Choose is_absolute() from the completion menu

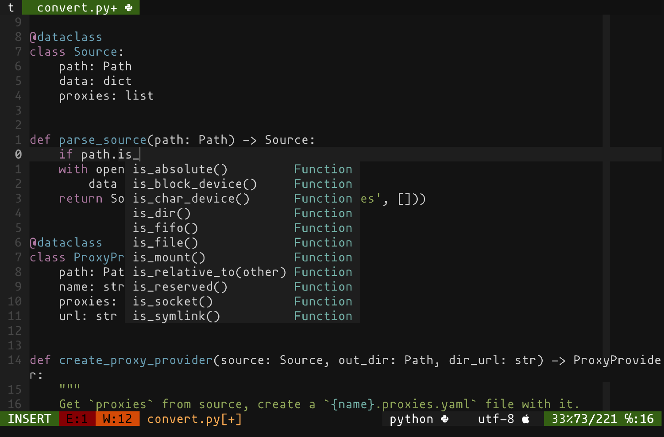(243, 169)
